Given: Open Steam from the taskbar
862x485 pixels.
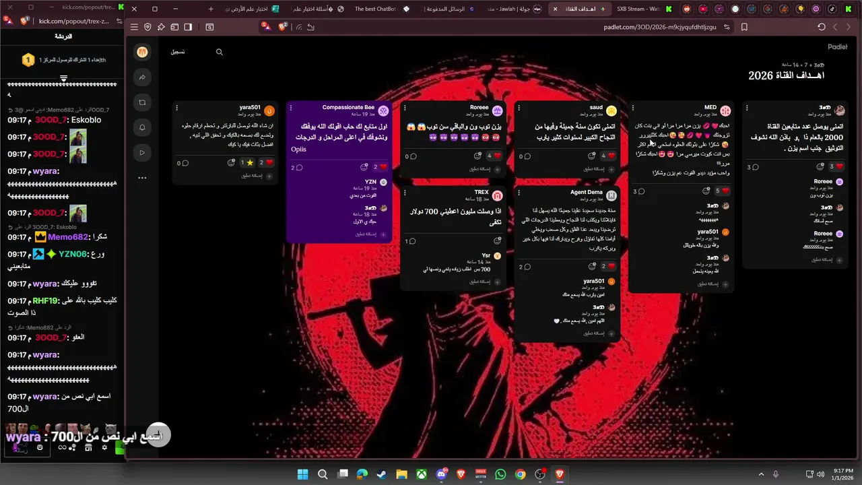Looking at the screenshot, I should tap(381, 474).
